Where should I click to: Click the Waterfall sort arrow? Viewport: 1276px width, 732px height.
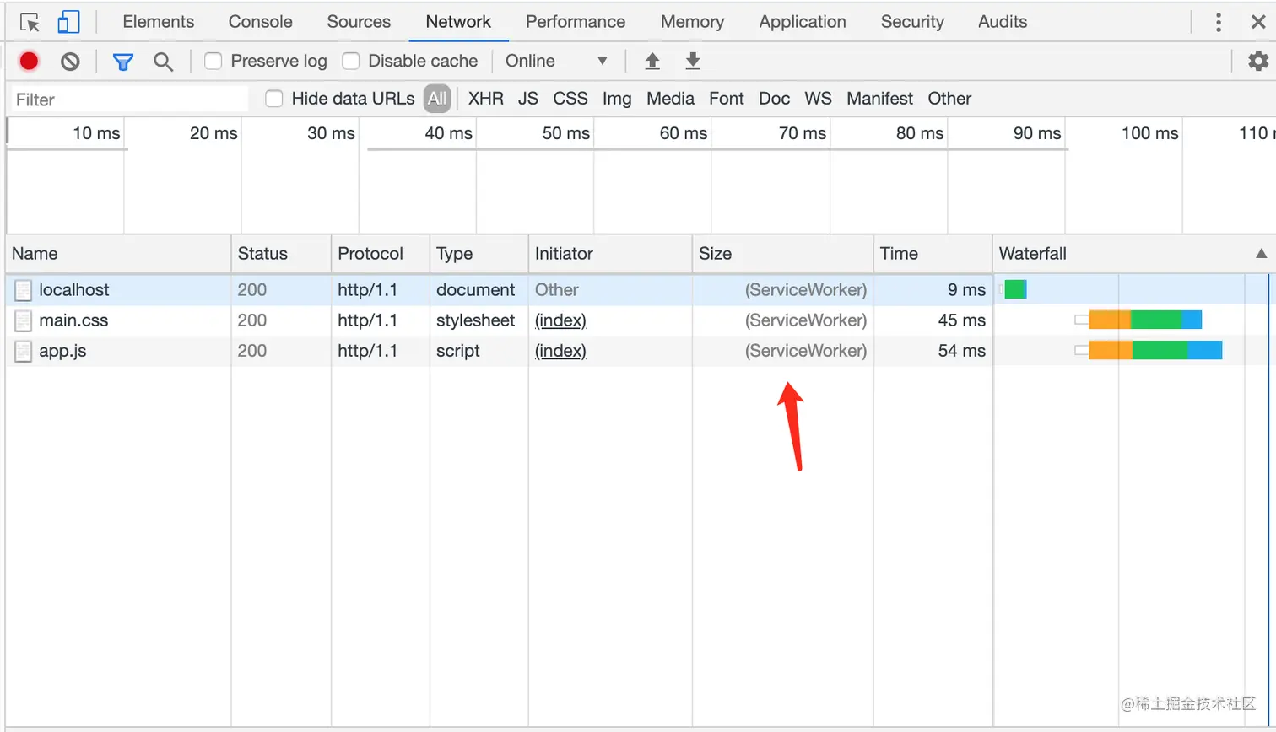coord(1261,253)
